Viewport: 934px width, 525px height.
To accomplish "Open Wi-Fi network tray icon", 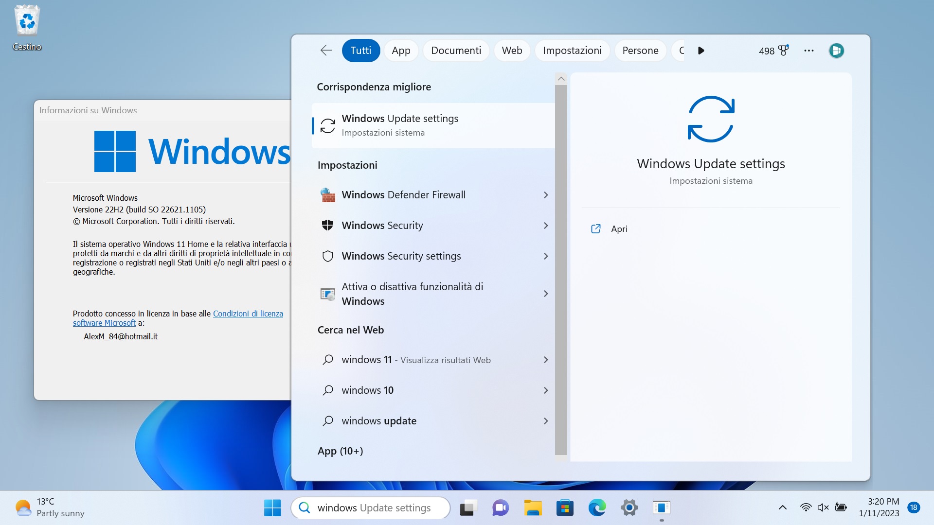I will coord(806,508).
